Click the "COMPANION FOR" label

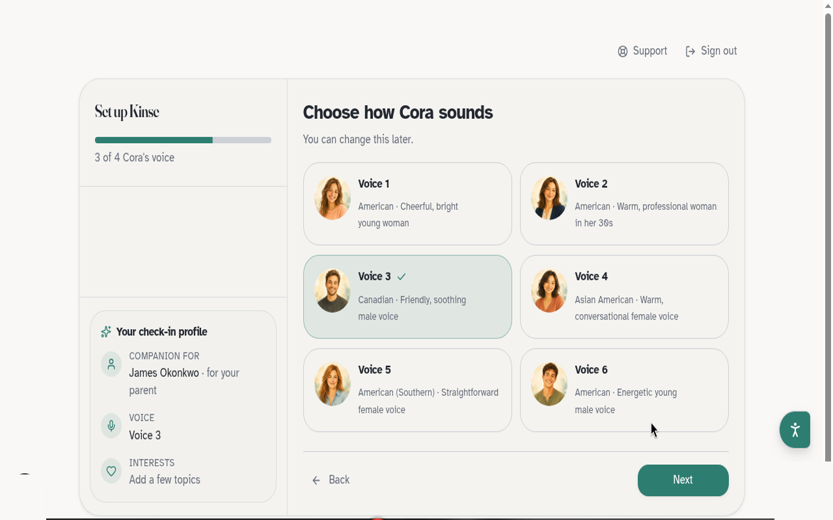164,356
